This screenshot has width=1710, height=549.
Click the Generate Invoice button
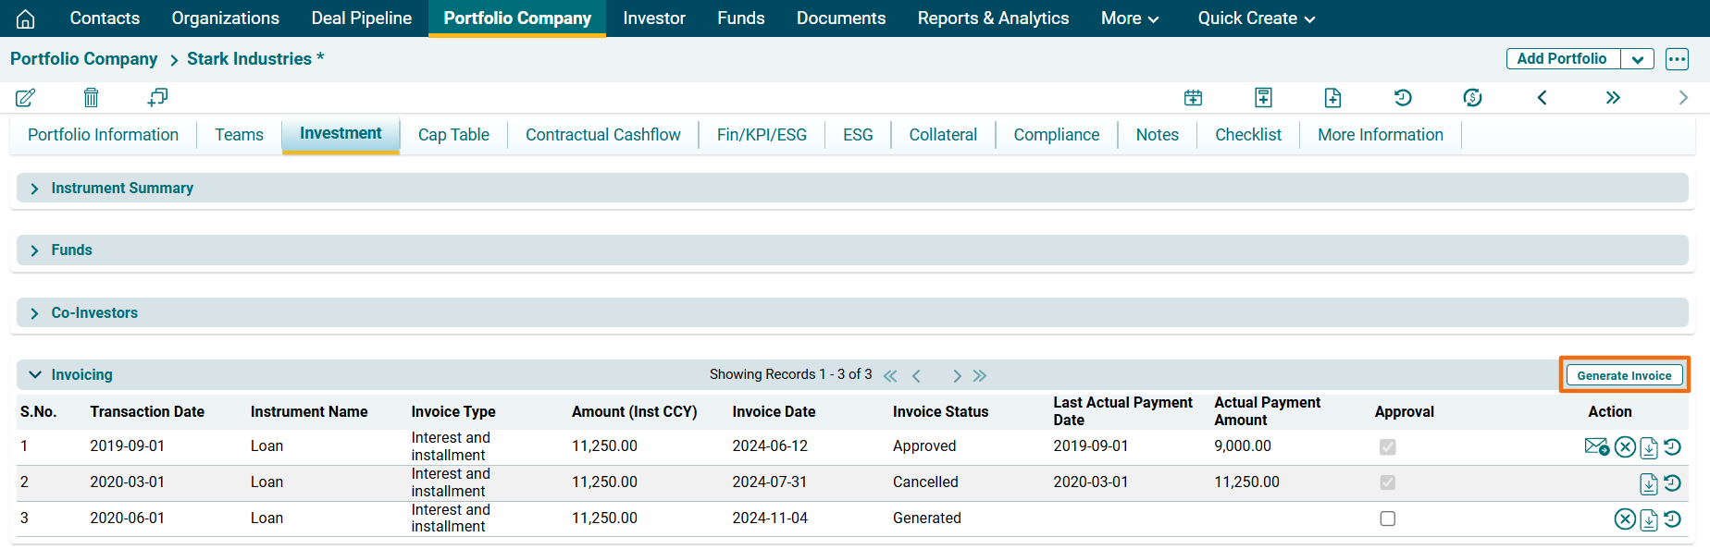pyautogui.click(x=1624, y=375)
